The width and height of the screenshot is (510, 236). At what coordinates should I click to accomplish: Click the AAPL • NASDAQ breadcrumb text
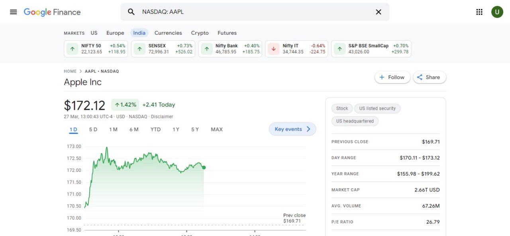tap(102, 71)
